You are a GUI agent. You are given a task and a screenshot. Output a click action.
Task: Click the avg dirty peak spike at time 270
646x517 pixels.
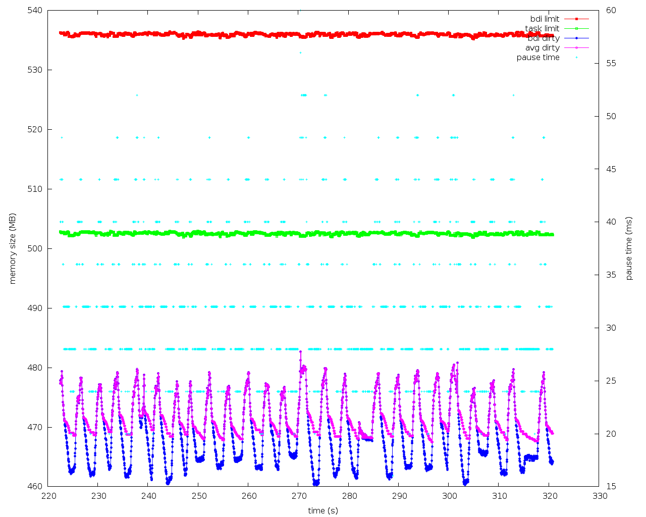pyautogui.click(x=300, y=351)
